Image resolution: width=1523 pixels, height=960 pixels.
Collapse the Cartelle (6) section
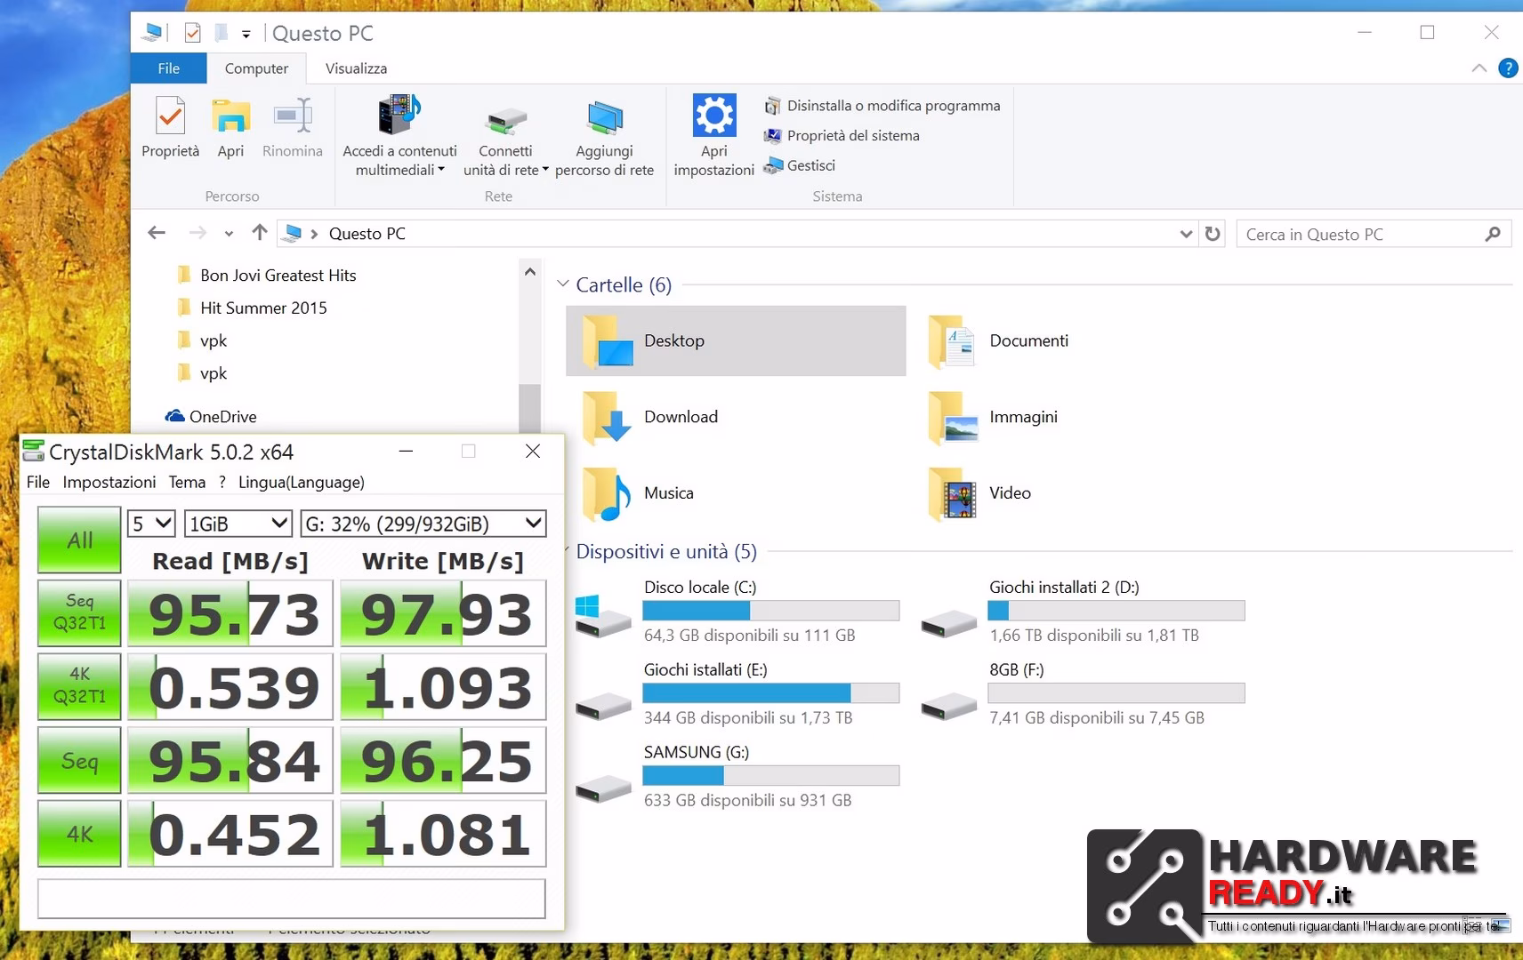coord(562,284)
